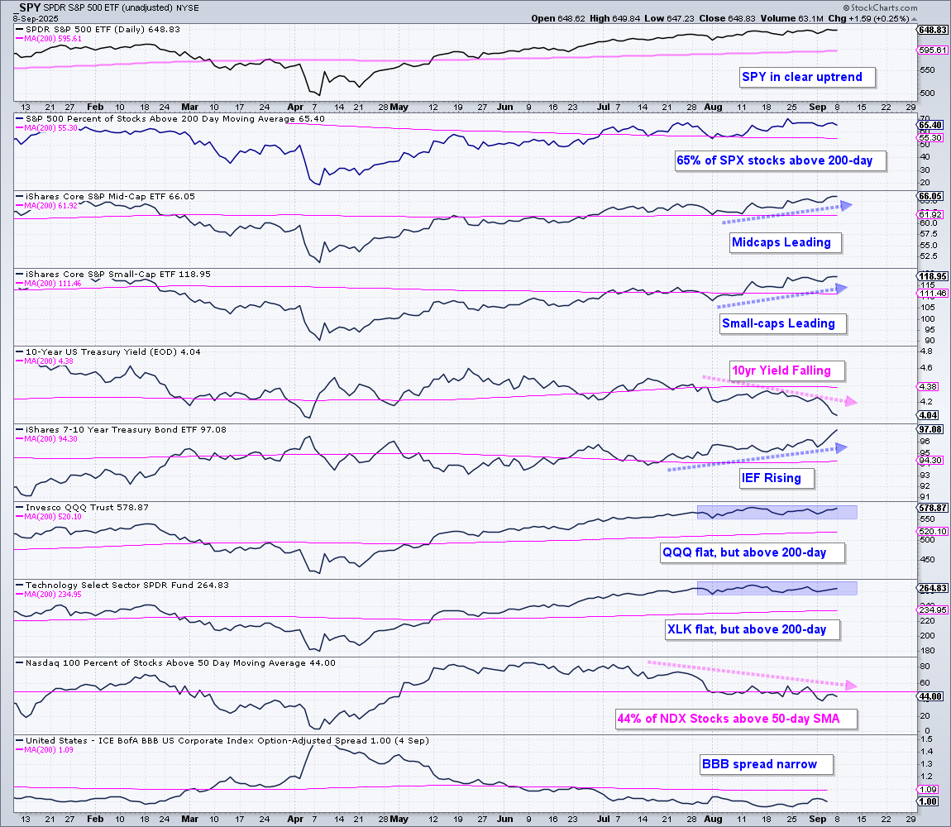Screen dimensions: 951x827
Task: Click the MA(200) 4.38 legend label
Action: [x=45, y=361]
